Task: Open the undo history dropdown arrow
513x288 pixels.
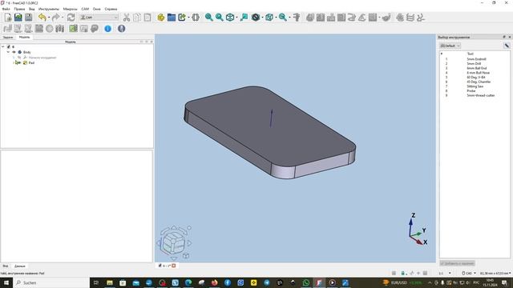Action: 49,18
